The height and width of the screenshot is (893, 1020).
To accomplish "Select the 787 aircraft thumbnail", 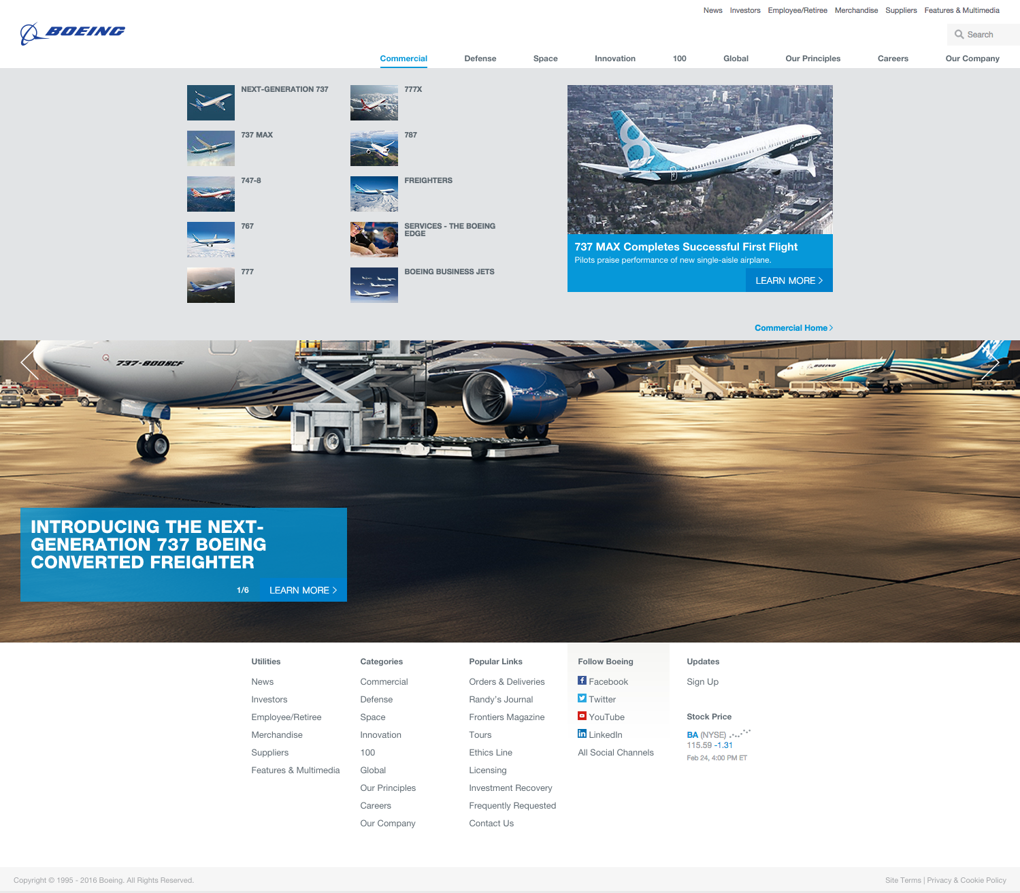I will click(374, 148).
